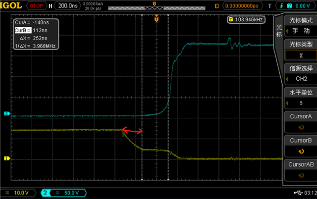Select the highlighted CurB = 112ns readout
317x199 pixels.
(x=31, y=30)
